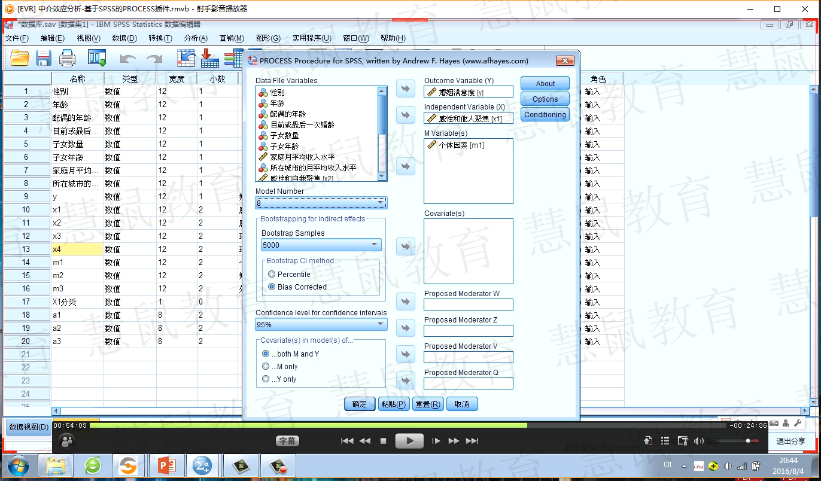Viewport: 821px width, 481px height.
Task: Open PowerPoint from the taskbar
Action: 166,465
